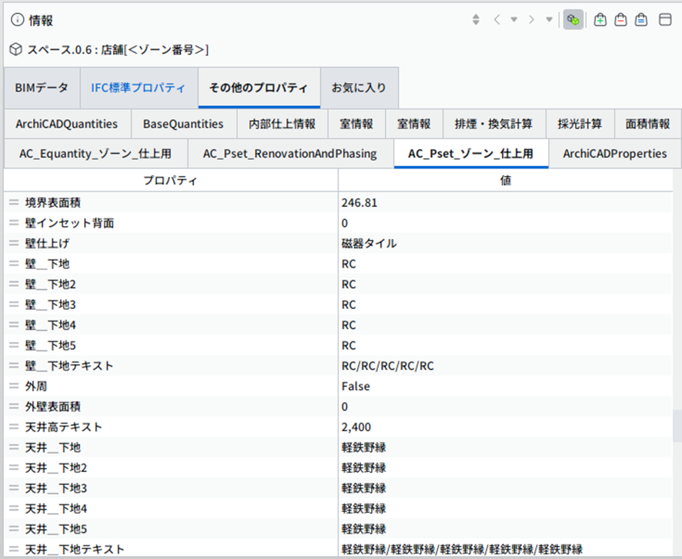Screen dimensions: 682x559
Task: Grab the handle icon on the 境界表面積 row
Action: 14,202
